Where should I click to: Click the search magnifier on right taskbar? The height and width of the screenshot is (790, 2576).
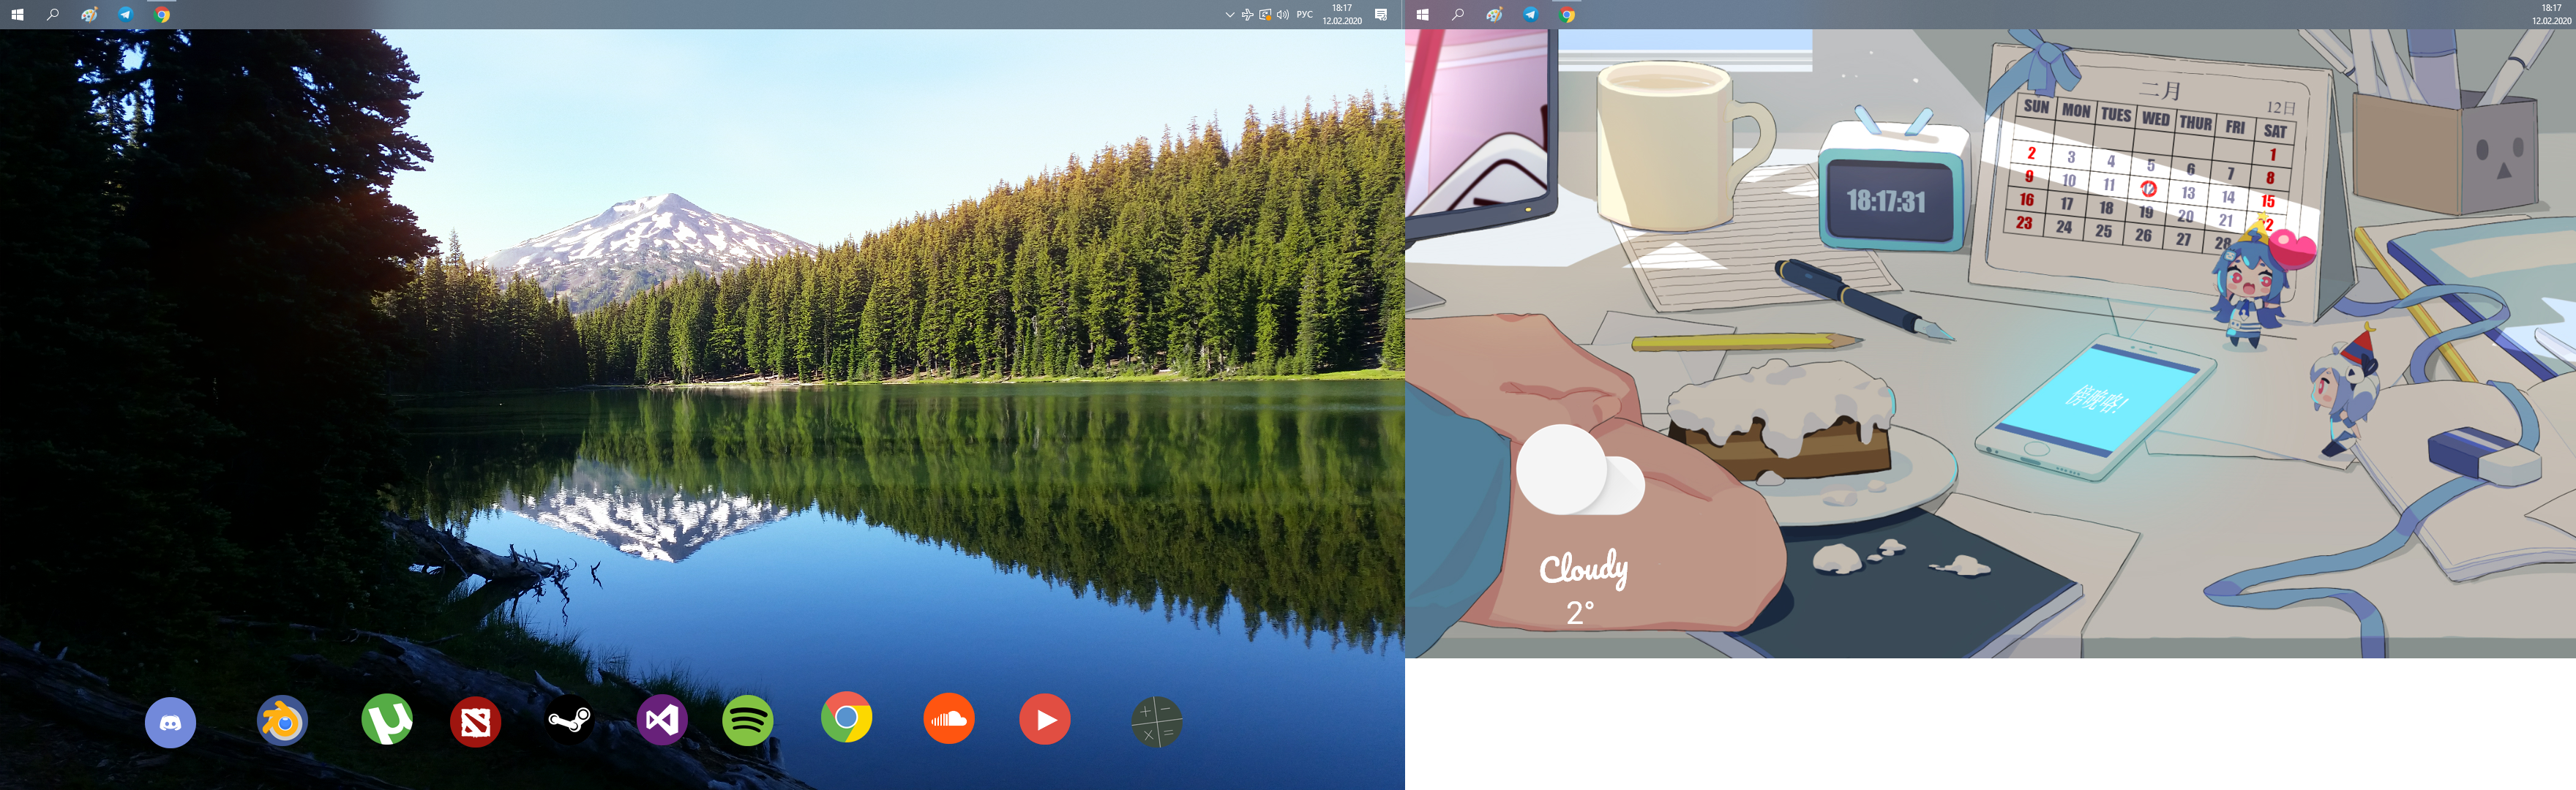tap(1458, 14)
